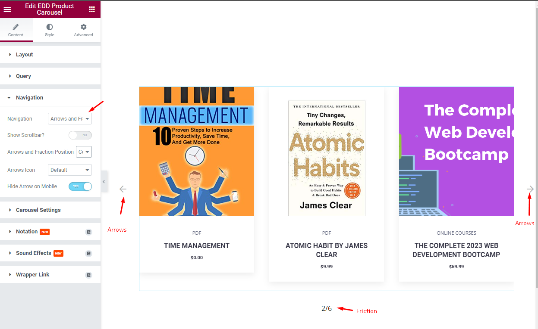538x329 pixels.
Task: Open Arrows and Fraction Position dropdown
Action: 84,152
